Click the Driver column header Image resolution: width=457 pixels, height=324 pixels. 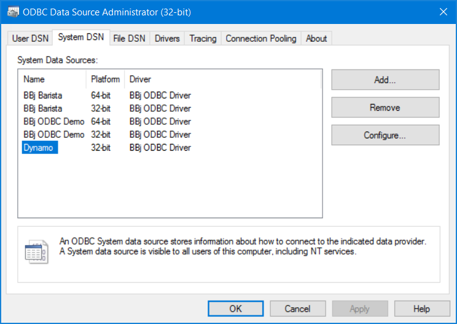click(x=223, y=79)
